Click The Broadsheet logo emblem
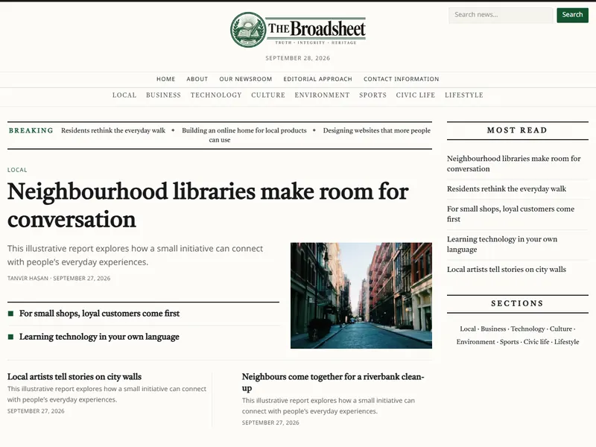596x447 pixels. pyautogui.click(x=248, y=30)
